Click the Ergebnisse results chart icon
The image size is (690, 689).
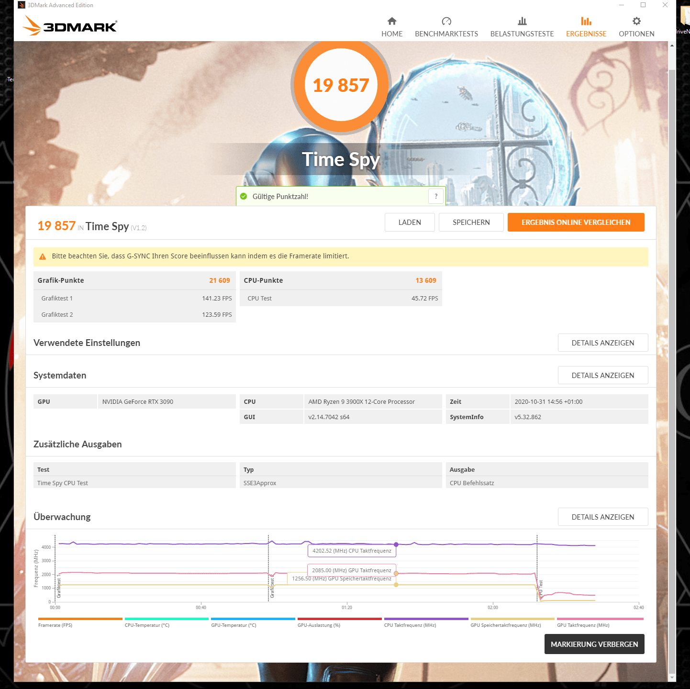pos(586,21)
